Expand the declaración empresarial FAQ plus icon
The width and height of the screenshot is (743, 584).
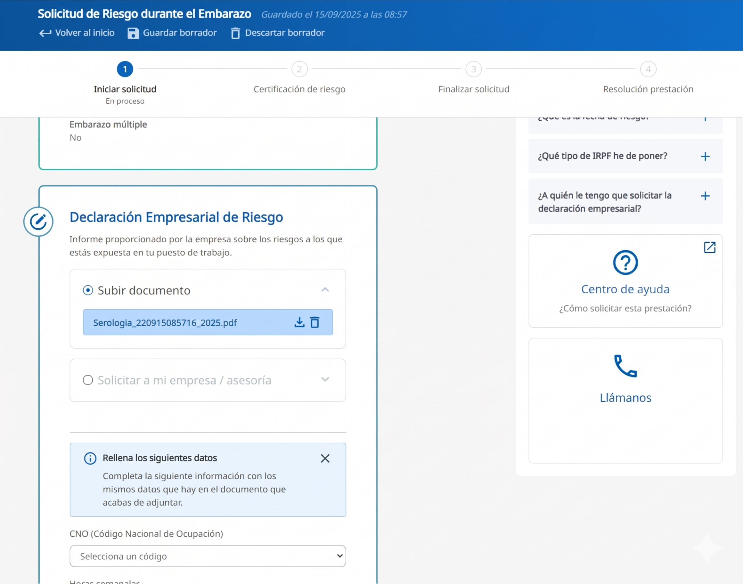click(x=705, y=196)
